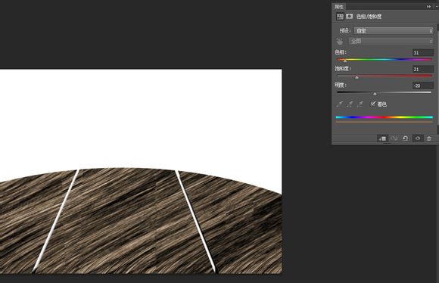
Task: Click the hue slider handle
Action: 345,61
